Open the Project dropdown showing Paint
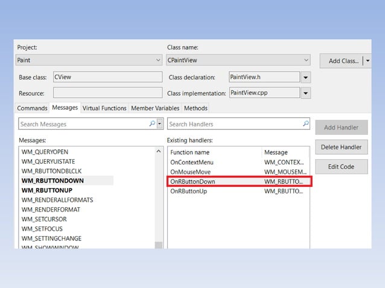 [157, 60]
